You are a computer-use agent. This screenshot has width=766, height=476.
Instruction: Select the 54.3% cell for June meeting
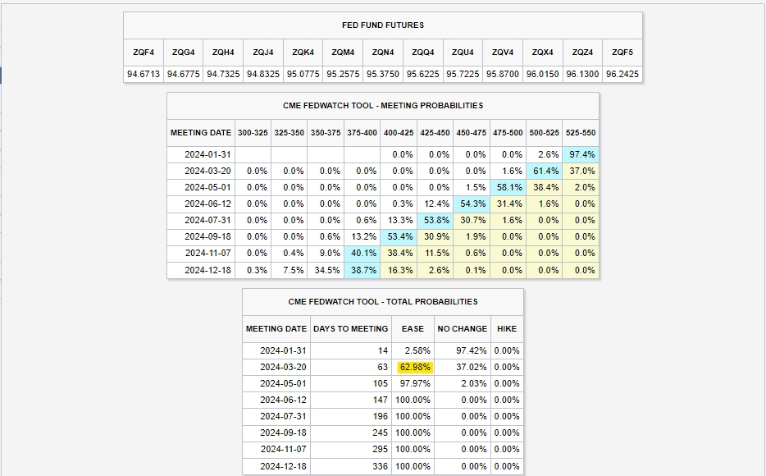point(472,204)
